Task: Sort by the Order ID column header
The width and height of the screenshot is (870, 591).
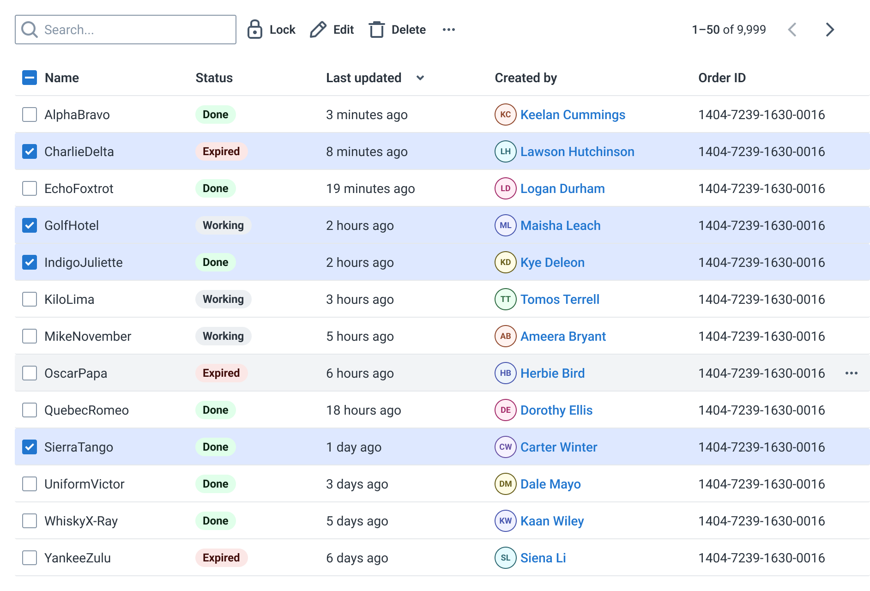Action: pos(721,78)
